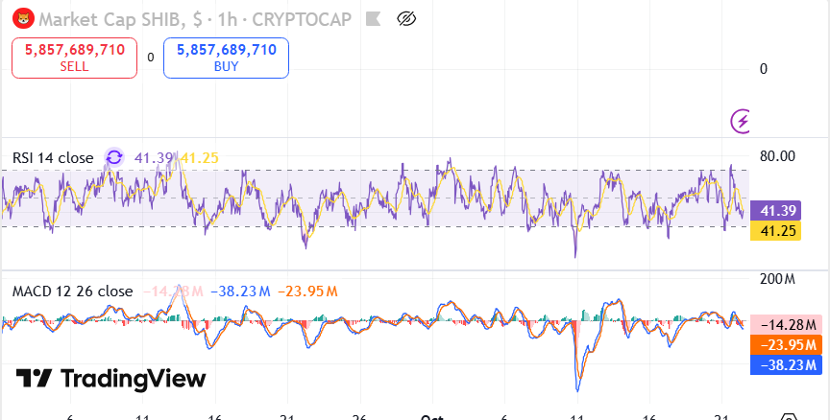
Task: Click the orange -23.95M signal axis tag
Action: tap(785, 345)
